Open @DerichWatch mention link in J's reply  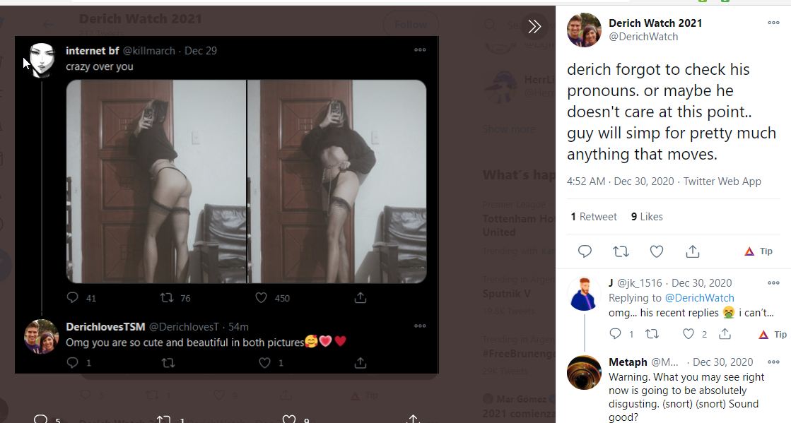[x=699, y=298]
